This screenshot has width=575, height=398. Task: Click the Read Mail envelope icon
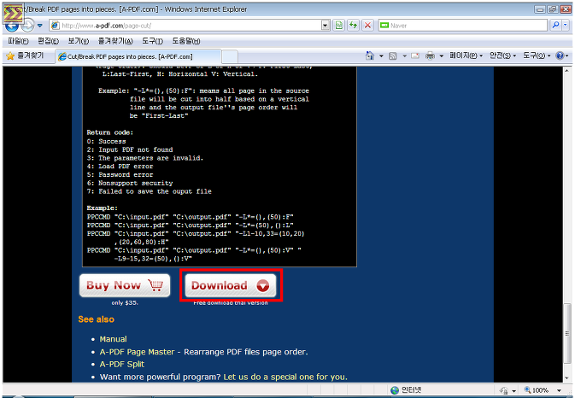coord(415,56)
